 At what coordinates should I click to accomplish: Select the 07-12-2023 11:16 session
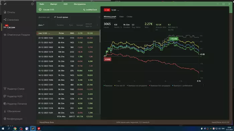point(68,103)
